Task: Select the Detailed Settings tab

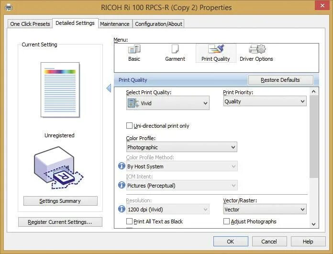Action: coord(75,23)
